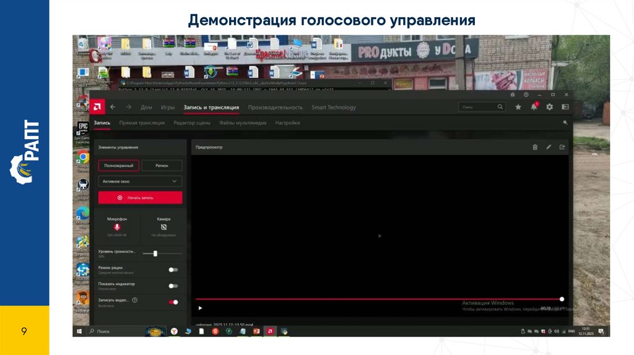Adjust the Уровень громкости slider handle
Image resolution: width=634 pixels, height=355 pixels.
tap(155, 253)
